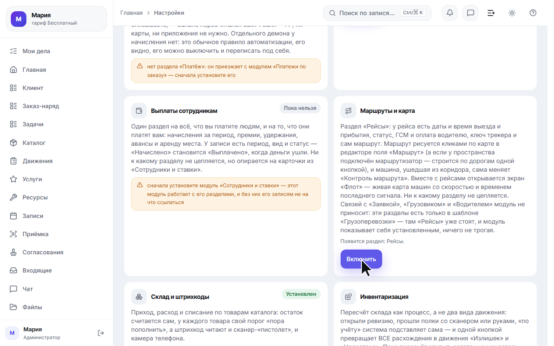554x346 pixels.
Task: Open help question mark icon
Action: click(x=533, y=13)
